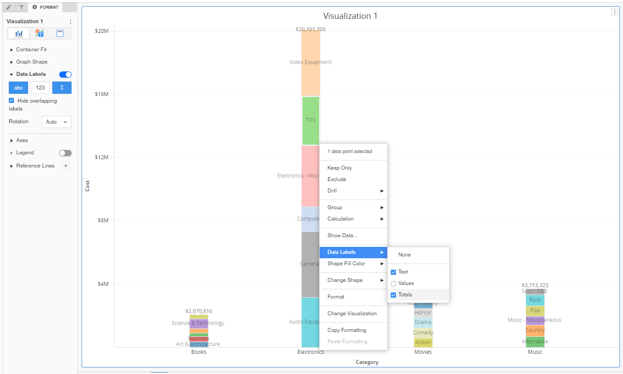Check the Values option in submenu
The image size is (623, 374).
pyautogui.click(x=394, y=284)
